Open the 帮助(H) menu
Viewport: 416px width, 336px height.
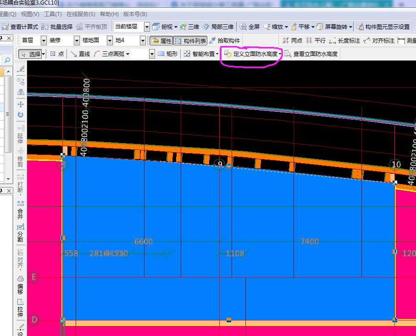coord(109,14)
